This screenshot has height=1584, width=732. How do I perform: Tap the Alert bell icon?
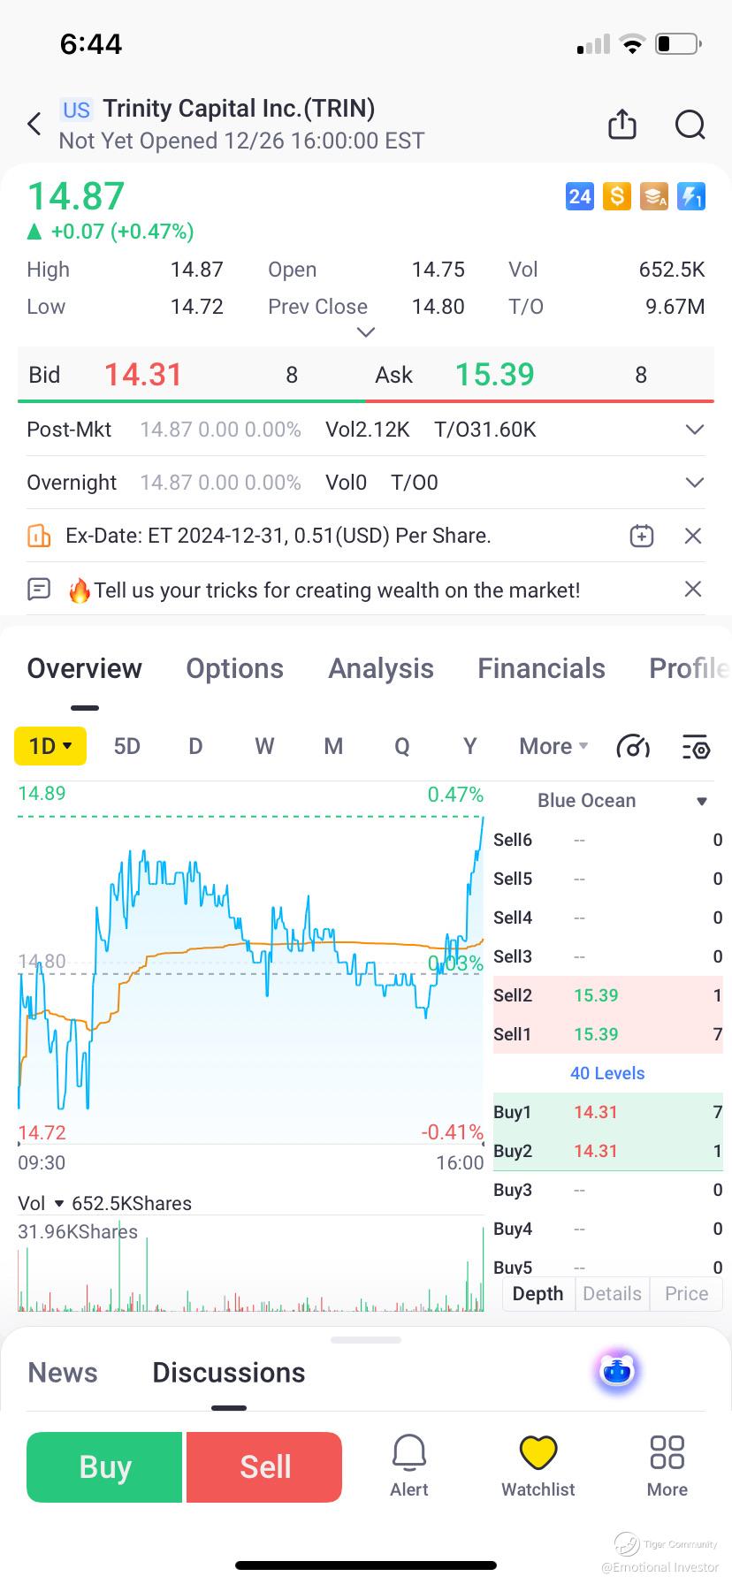pyautogui.click(x=409, y=1466)
